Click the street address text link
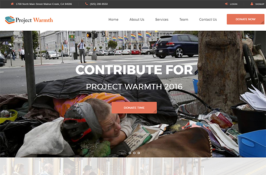 [44, 4]
